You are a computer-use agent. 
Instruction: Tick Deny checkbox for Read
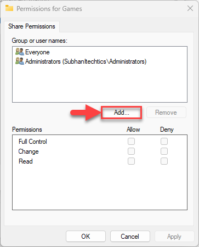coord(164,161)
